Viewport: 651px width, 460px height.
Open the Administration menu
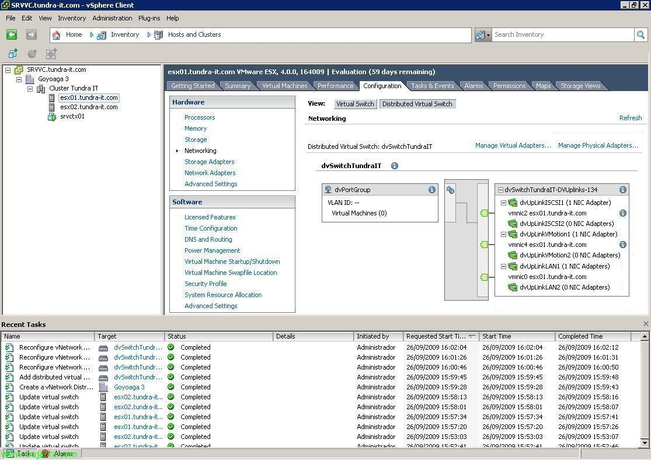pyautogui.click(x=112, y=18)
